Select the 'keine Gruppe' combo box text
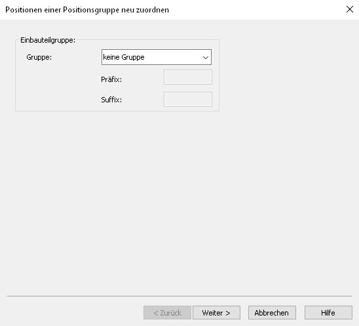 click(x=124, y=57)
